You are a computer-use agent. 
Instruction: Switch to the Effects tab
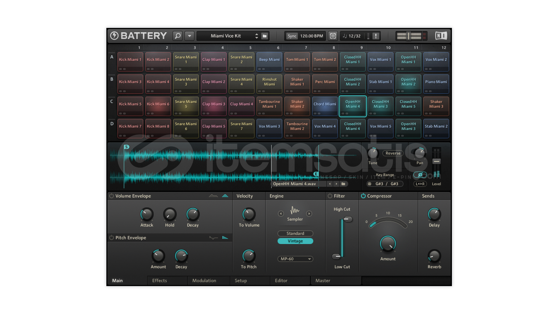(x=168, y=281)
